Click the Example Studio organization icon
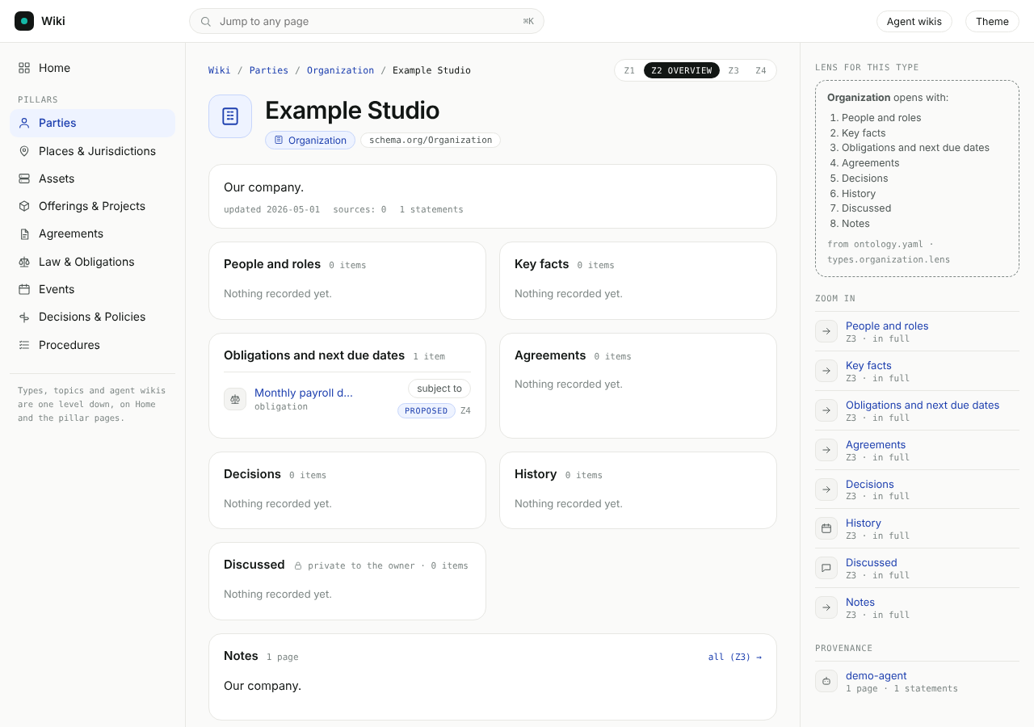 230,116
